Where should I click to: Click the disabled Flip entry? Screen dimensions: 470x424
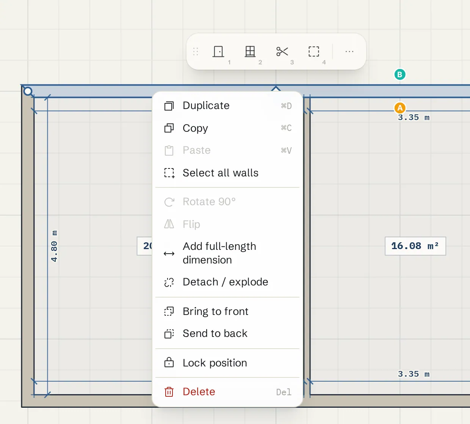tap(227, 224)
